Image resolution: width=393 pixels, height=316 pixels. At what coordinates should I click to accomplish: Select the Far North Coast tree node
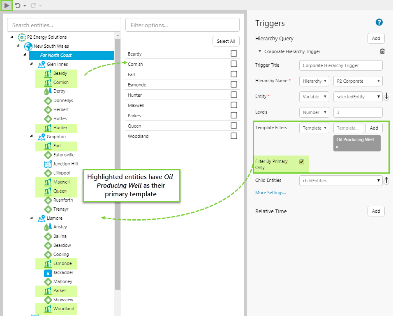(x=72, y=56)
